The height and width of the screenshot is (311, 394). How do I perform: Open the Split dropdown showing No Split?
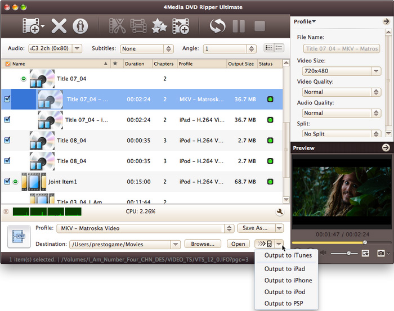(342, 134)
